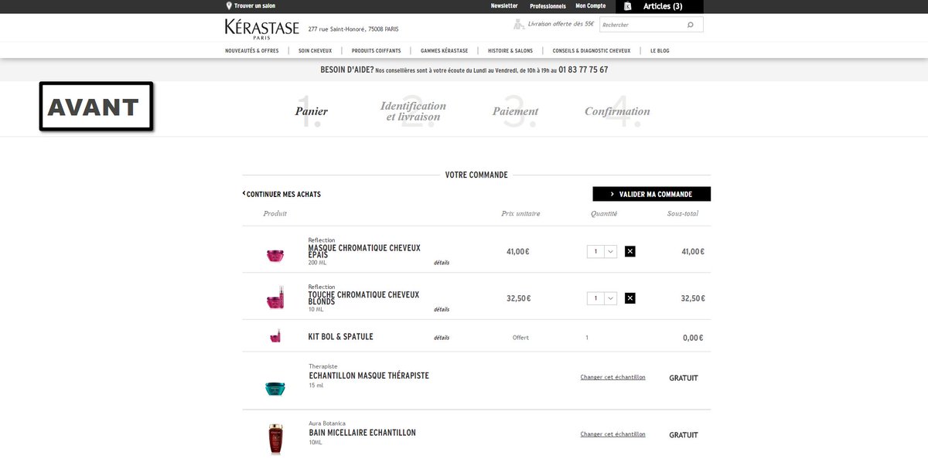Click détails link for Masque Chromatique
This screenshot has height=459, width=928.
click(442, 263)
